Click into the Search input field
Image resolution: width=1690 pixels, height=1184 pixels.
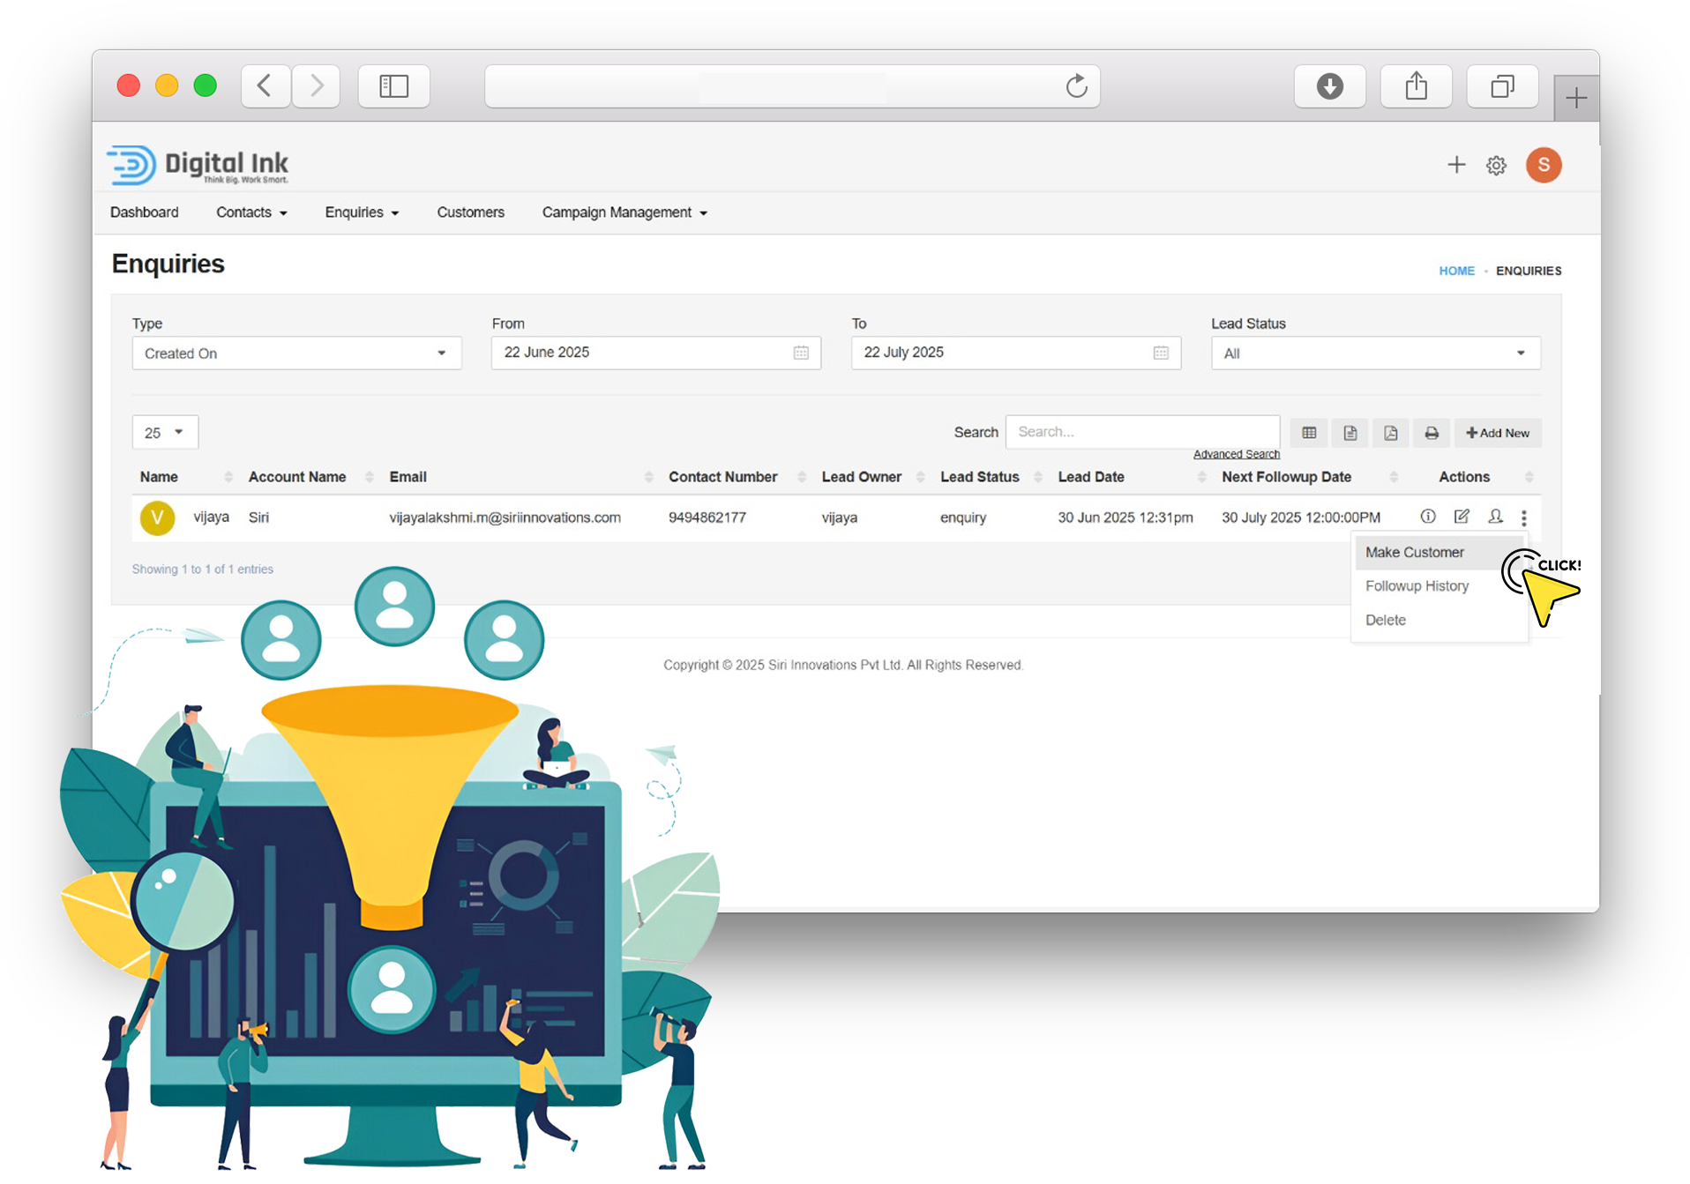[x=1141, y=432]
